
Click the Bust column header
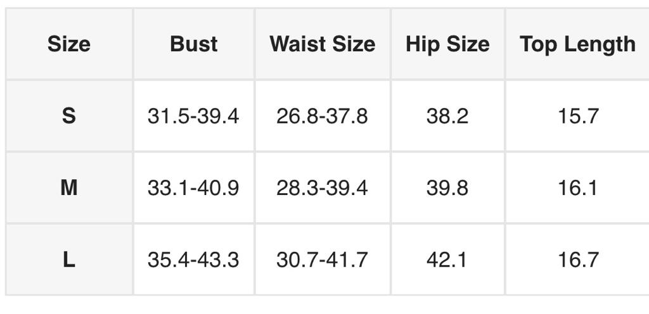(x=193, y=44)
